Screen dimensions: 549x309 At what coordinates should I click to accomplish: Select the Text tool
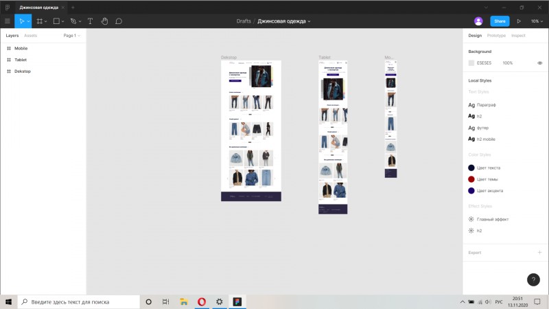point(90,21)
